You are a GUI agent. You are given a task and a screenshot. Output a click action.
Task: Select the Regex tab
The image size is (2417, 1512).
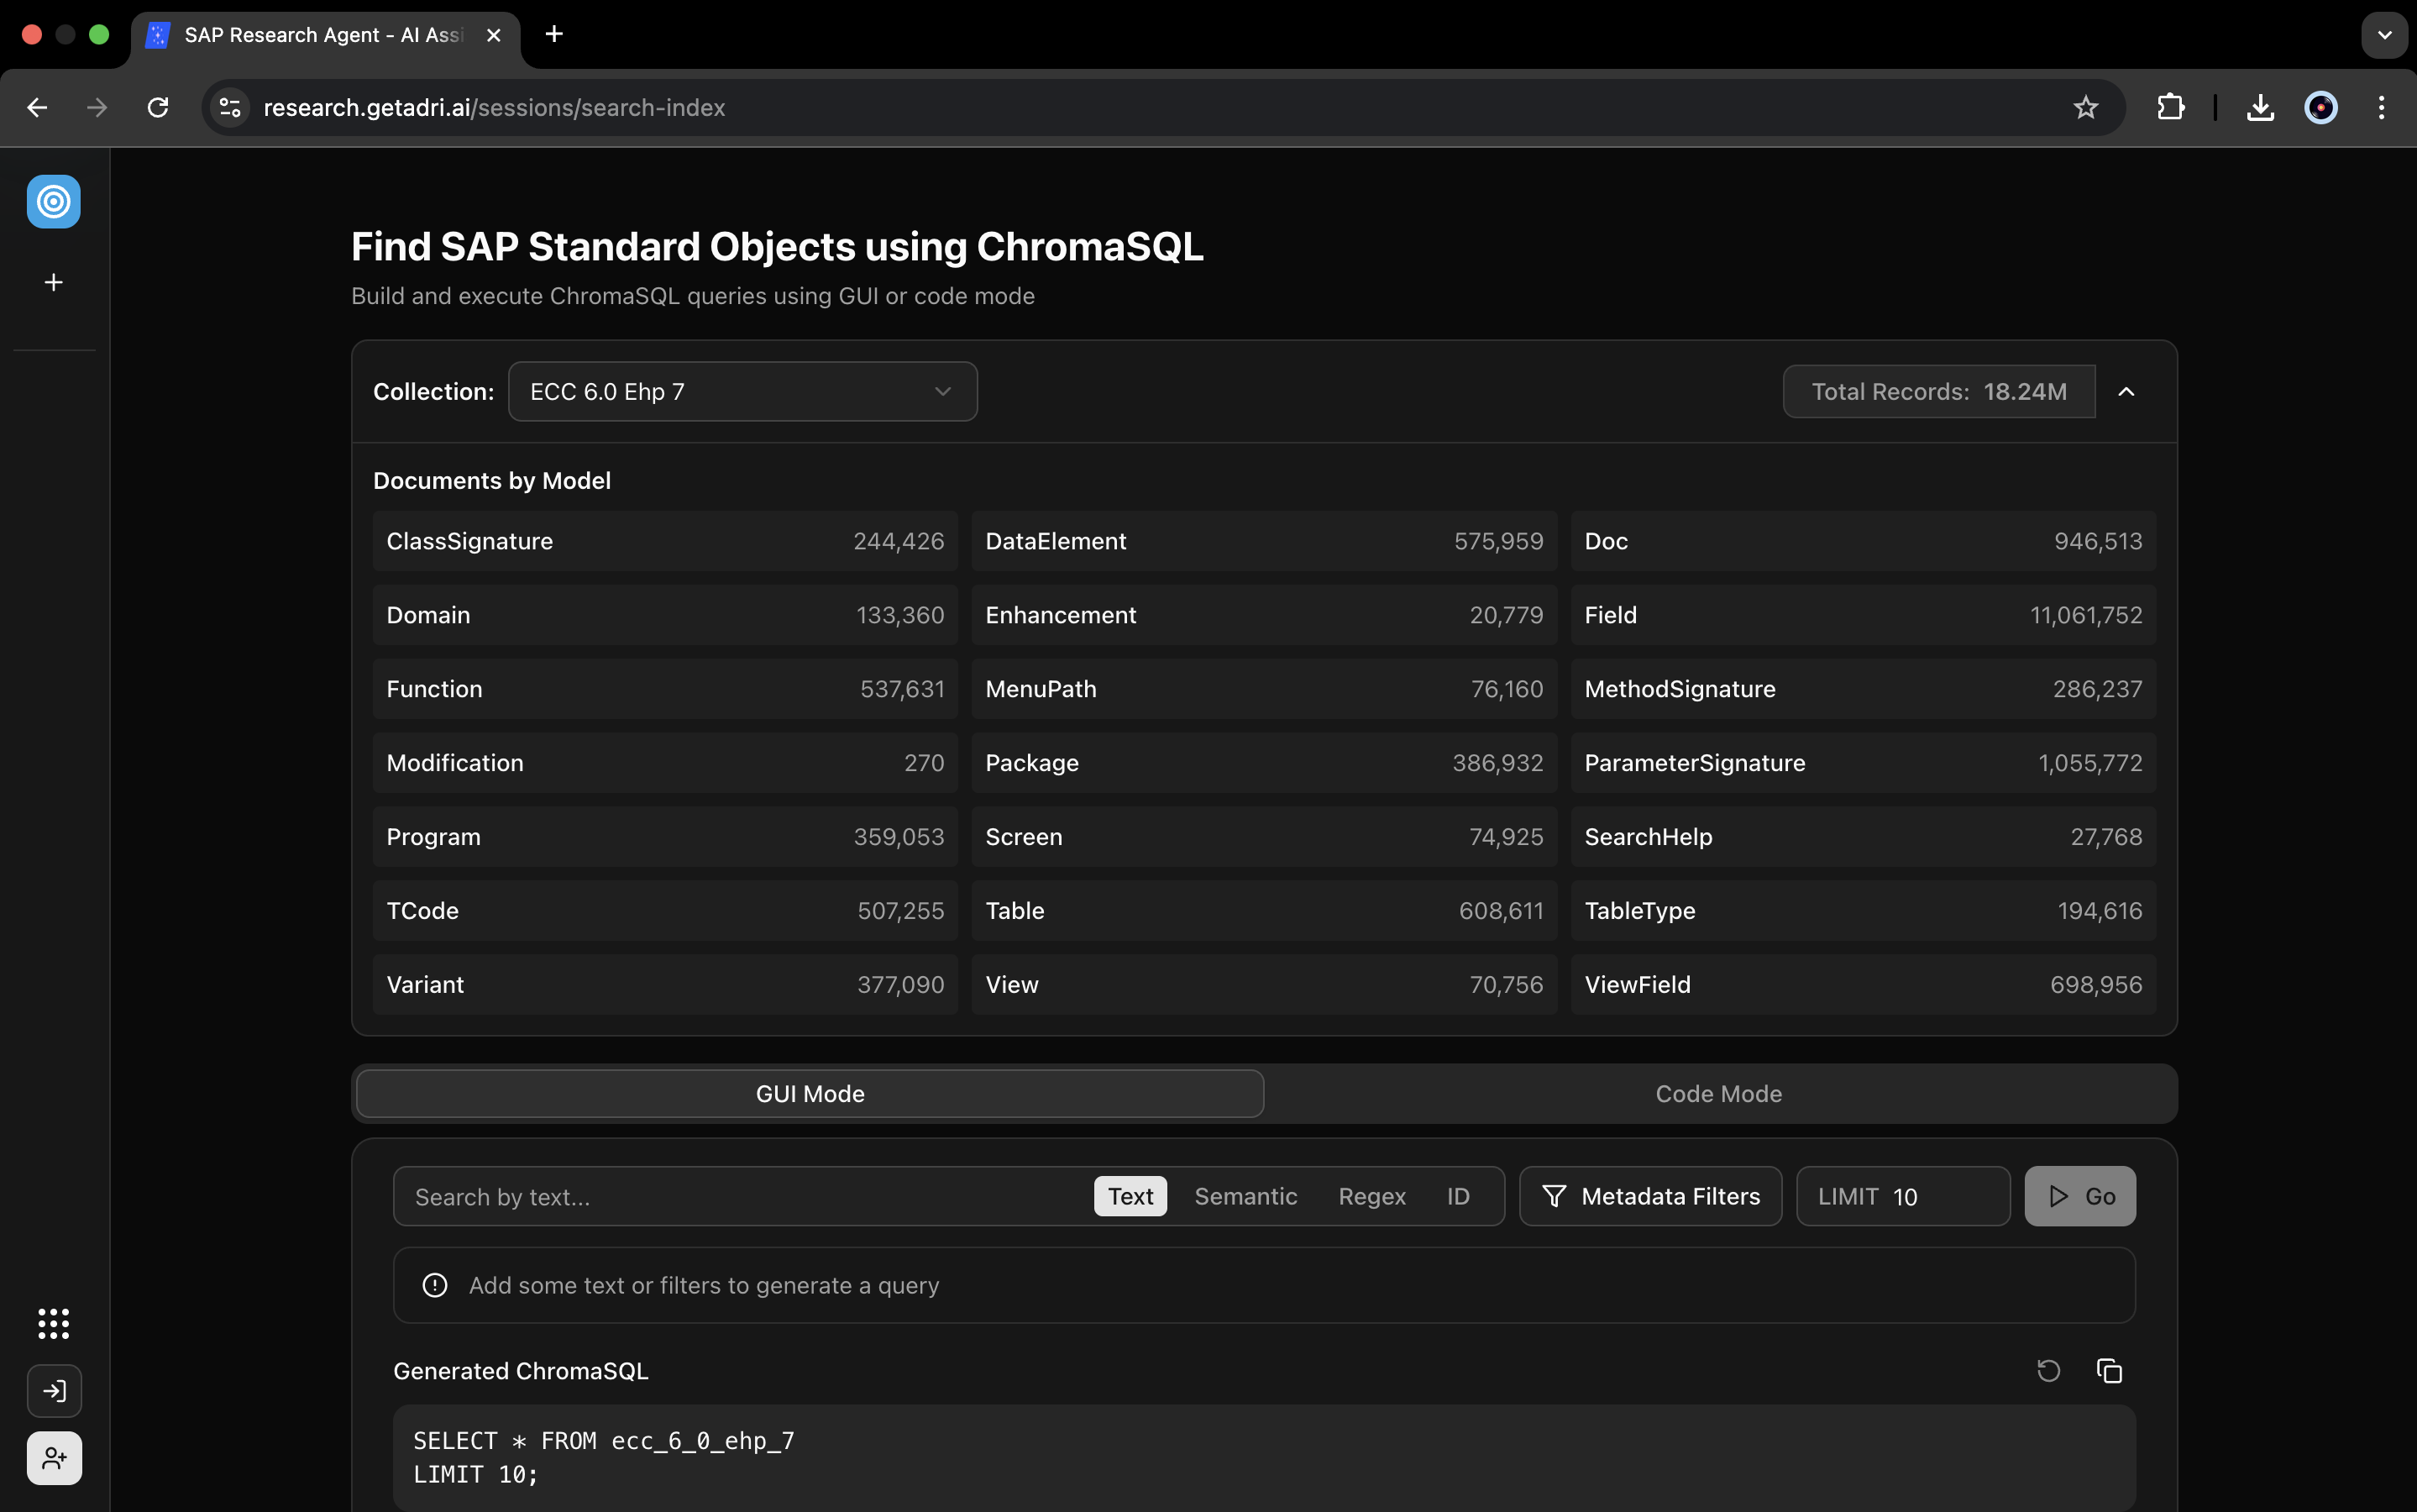click(1371, 1195)
